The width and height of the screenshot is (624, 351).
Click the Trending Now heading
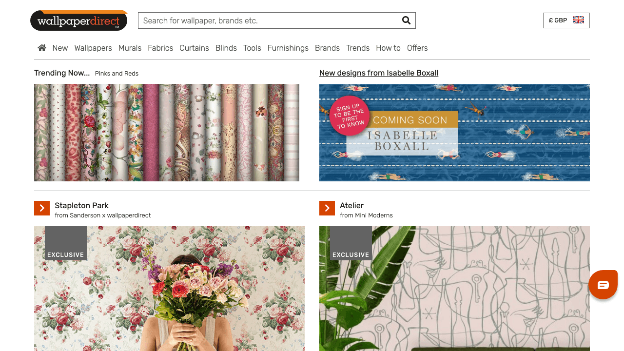62,73
